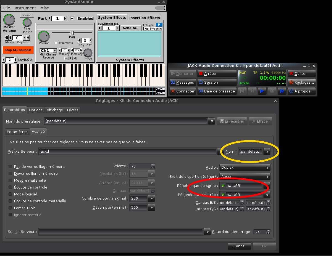The width and height of the screenshot is (336, 265).
Task: Switch to the Options tab
Action: point(36,110)
